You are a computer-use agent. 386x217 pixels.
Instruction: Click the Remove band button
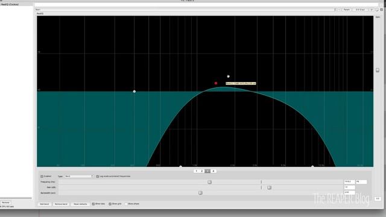(x=61, y=204)
